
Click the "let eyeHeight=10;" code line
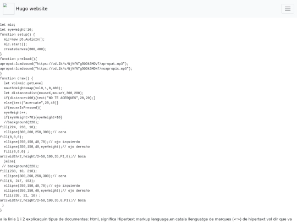[x=16, y=30]
